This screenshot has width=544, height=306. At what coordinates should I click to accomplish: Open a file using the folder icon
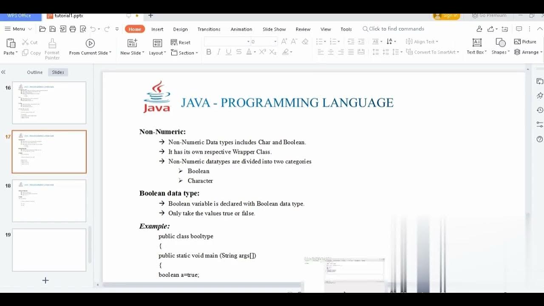[x=42, y=29]
